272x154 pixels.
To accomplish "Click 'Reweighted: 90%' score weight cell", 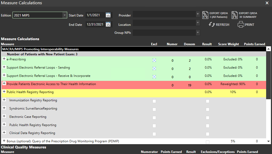I will pyautogui.click(x=233, y=84).
